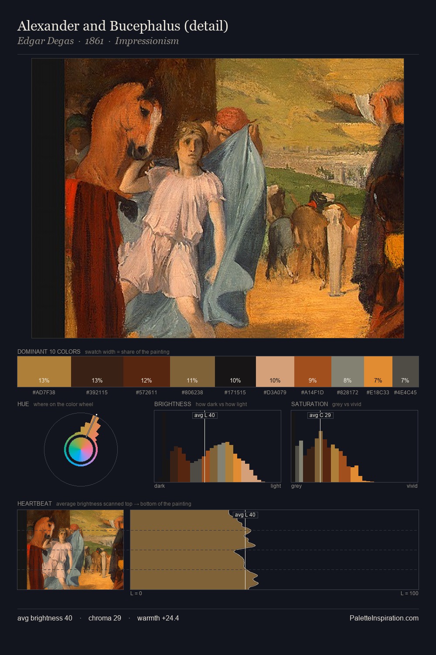The image size is (436, 655).
Task: Open the main painting image
Action: [x=218, y=198]
